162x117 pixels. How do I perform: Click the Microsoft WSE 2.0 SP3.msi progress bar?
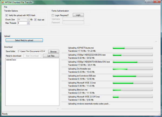(133, 97)
